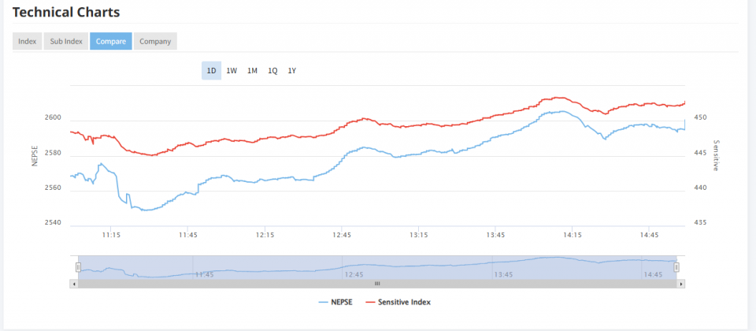Click the navigator's right range handle
The width and height of the screenshot is (756, 331).
[x=676, y=267]
